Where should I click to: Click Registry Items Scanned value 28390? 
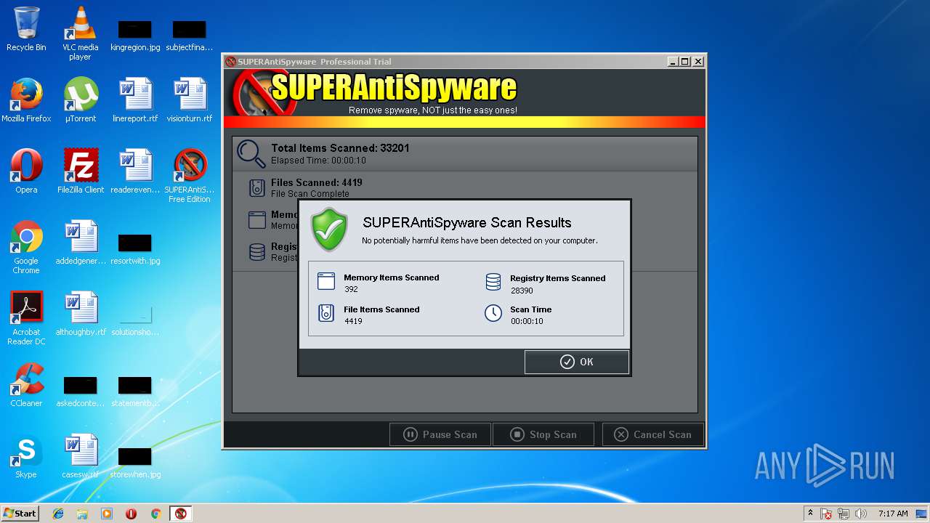tap(522, 290)
